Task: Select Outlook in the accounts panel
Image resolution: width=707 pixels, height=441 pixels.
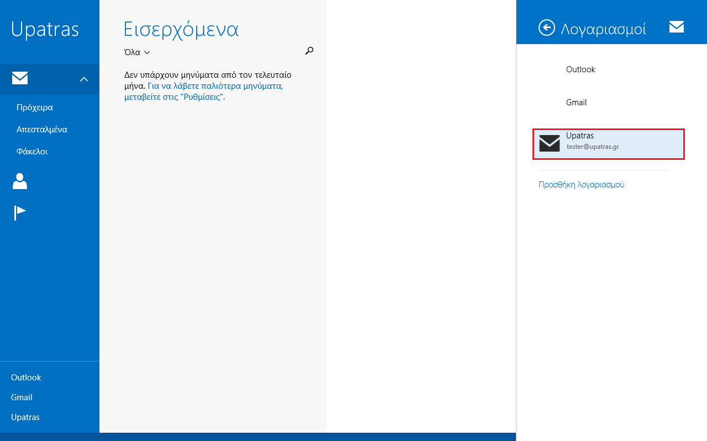Action: pos(581,69)
